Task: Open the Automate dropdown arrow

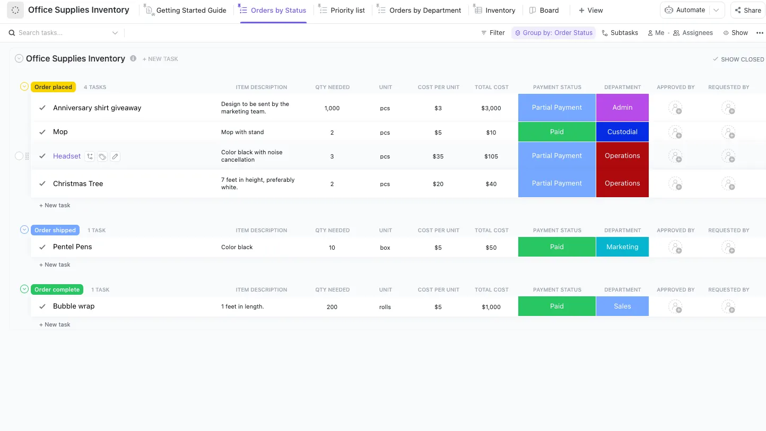Action: click(x=717, y=10)
